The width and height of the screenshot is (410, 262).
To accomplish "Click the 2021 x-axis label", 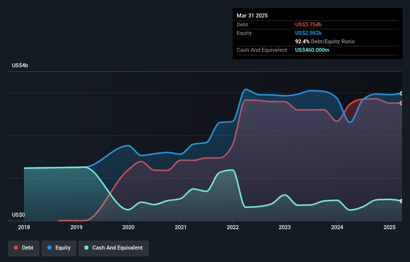I will pyautogui.click(x=181, y=227).
